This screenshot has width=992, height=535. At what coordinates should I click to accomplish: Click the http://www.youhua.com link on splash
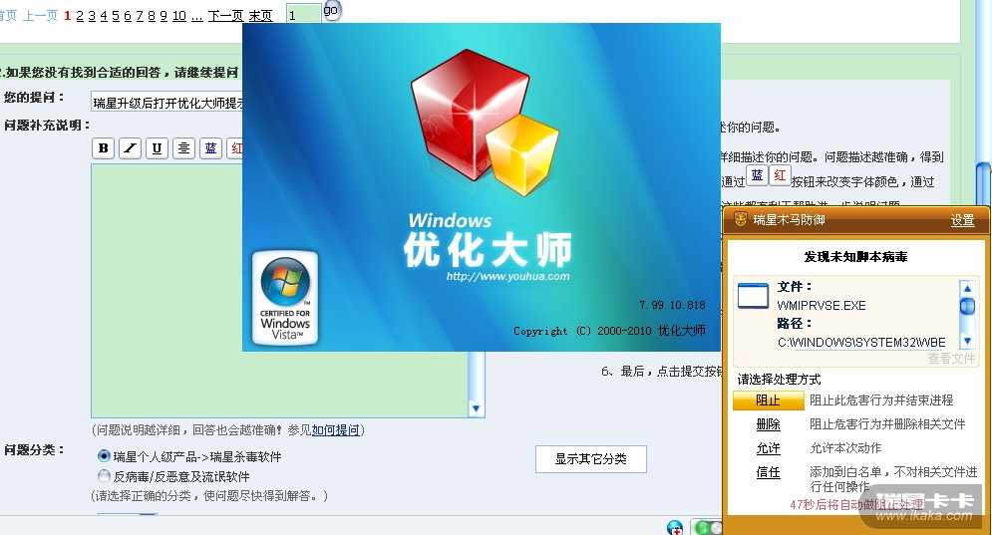click(508, 276)
